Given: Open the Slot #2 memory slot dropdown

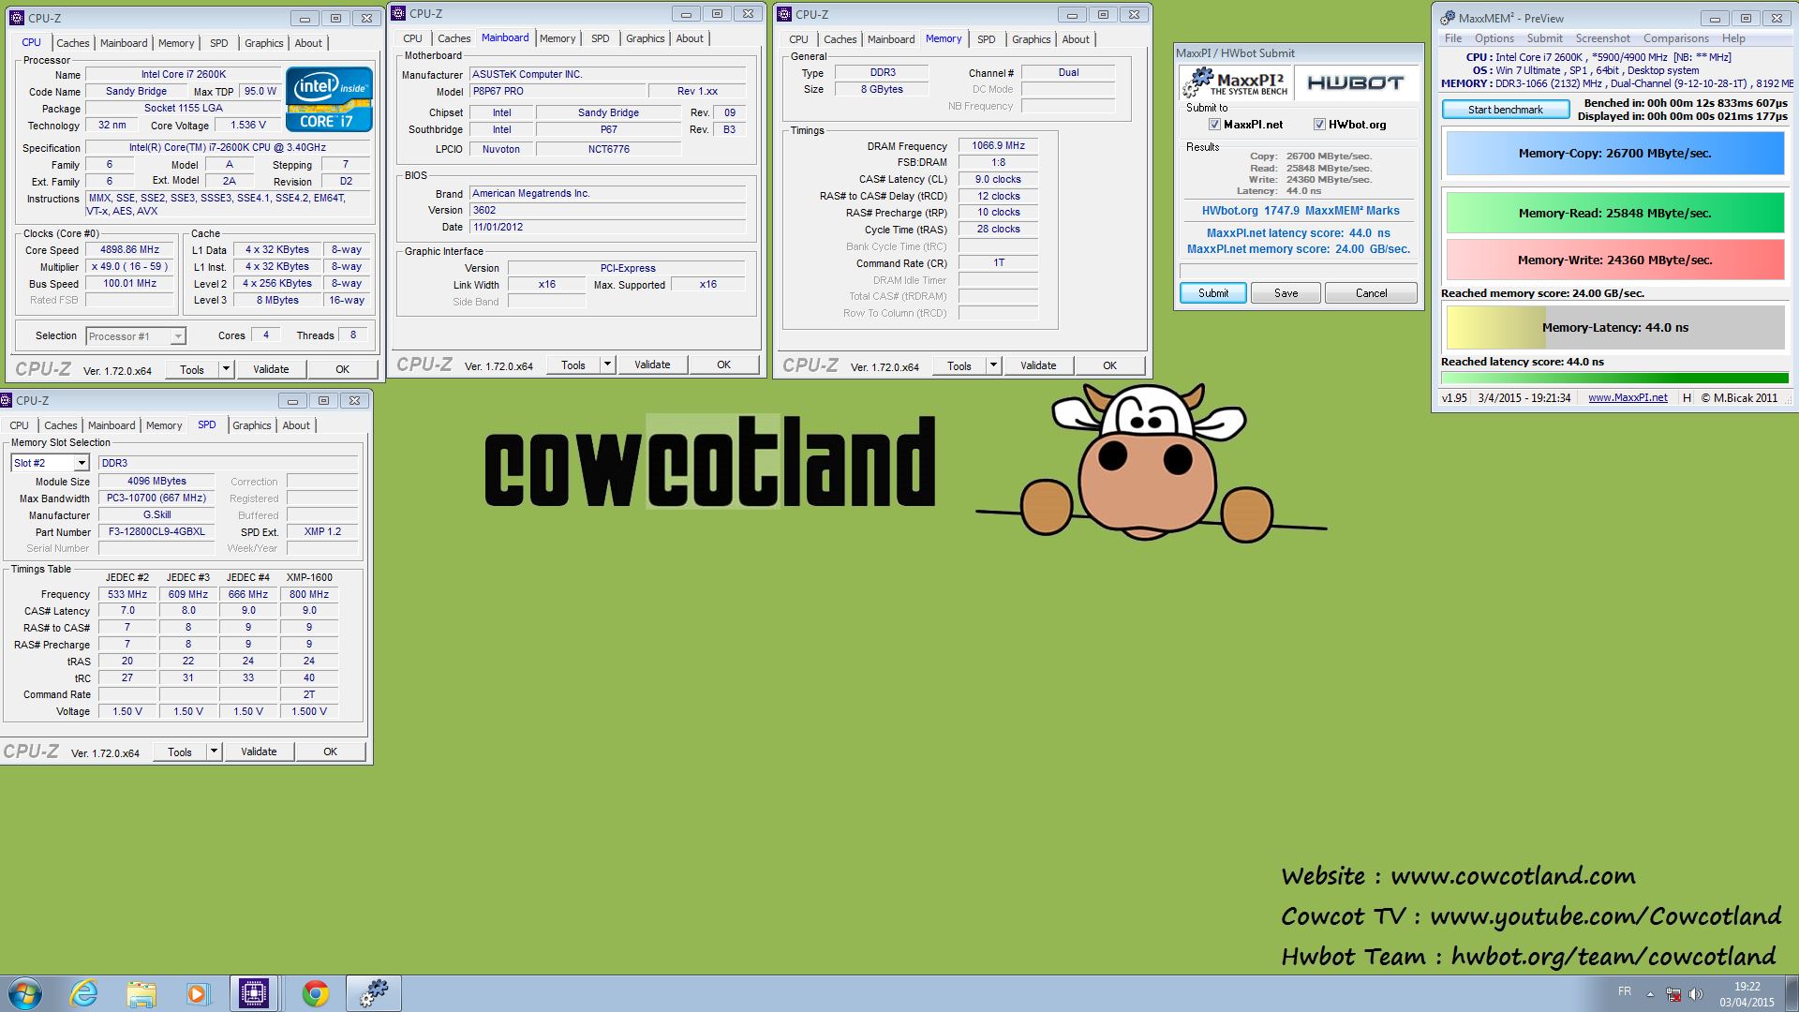Looking at the screenshot, I should click(x=51, y=463).
